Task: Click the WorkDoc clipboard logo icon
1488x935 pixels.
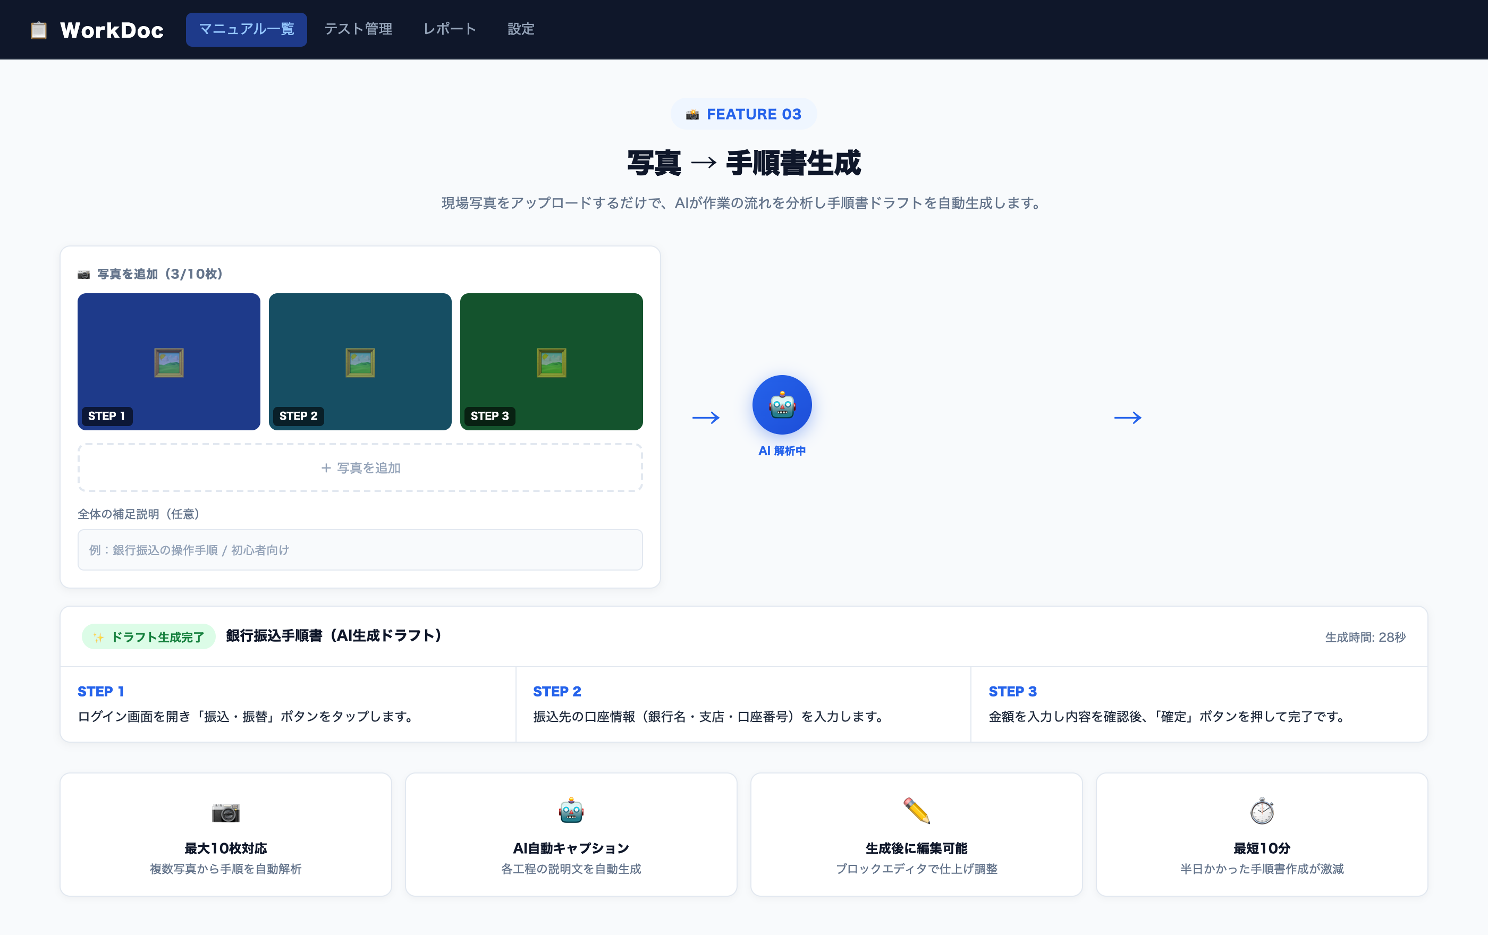Action: 39,30
